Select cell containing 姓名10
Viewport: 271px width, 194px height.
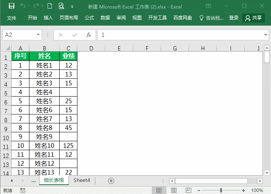[45, 145]
